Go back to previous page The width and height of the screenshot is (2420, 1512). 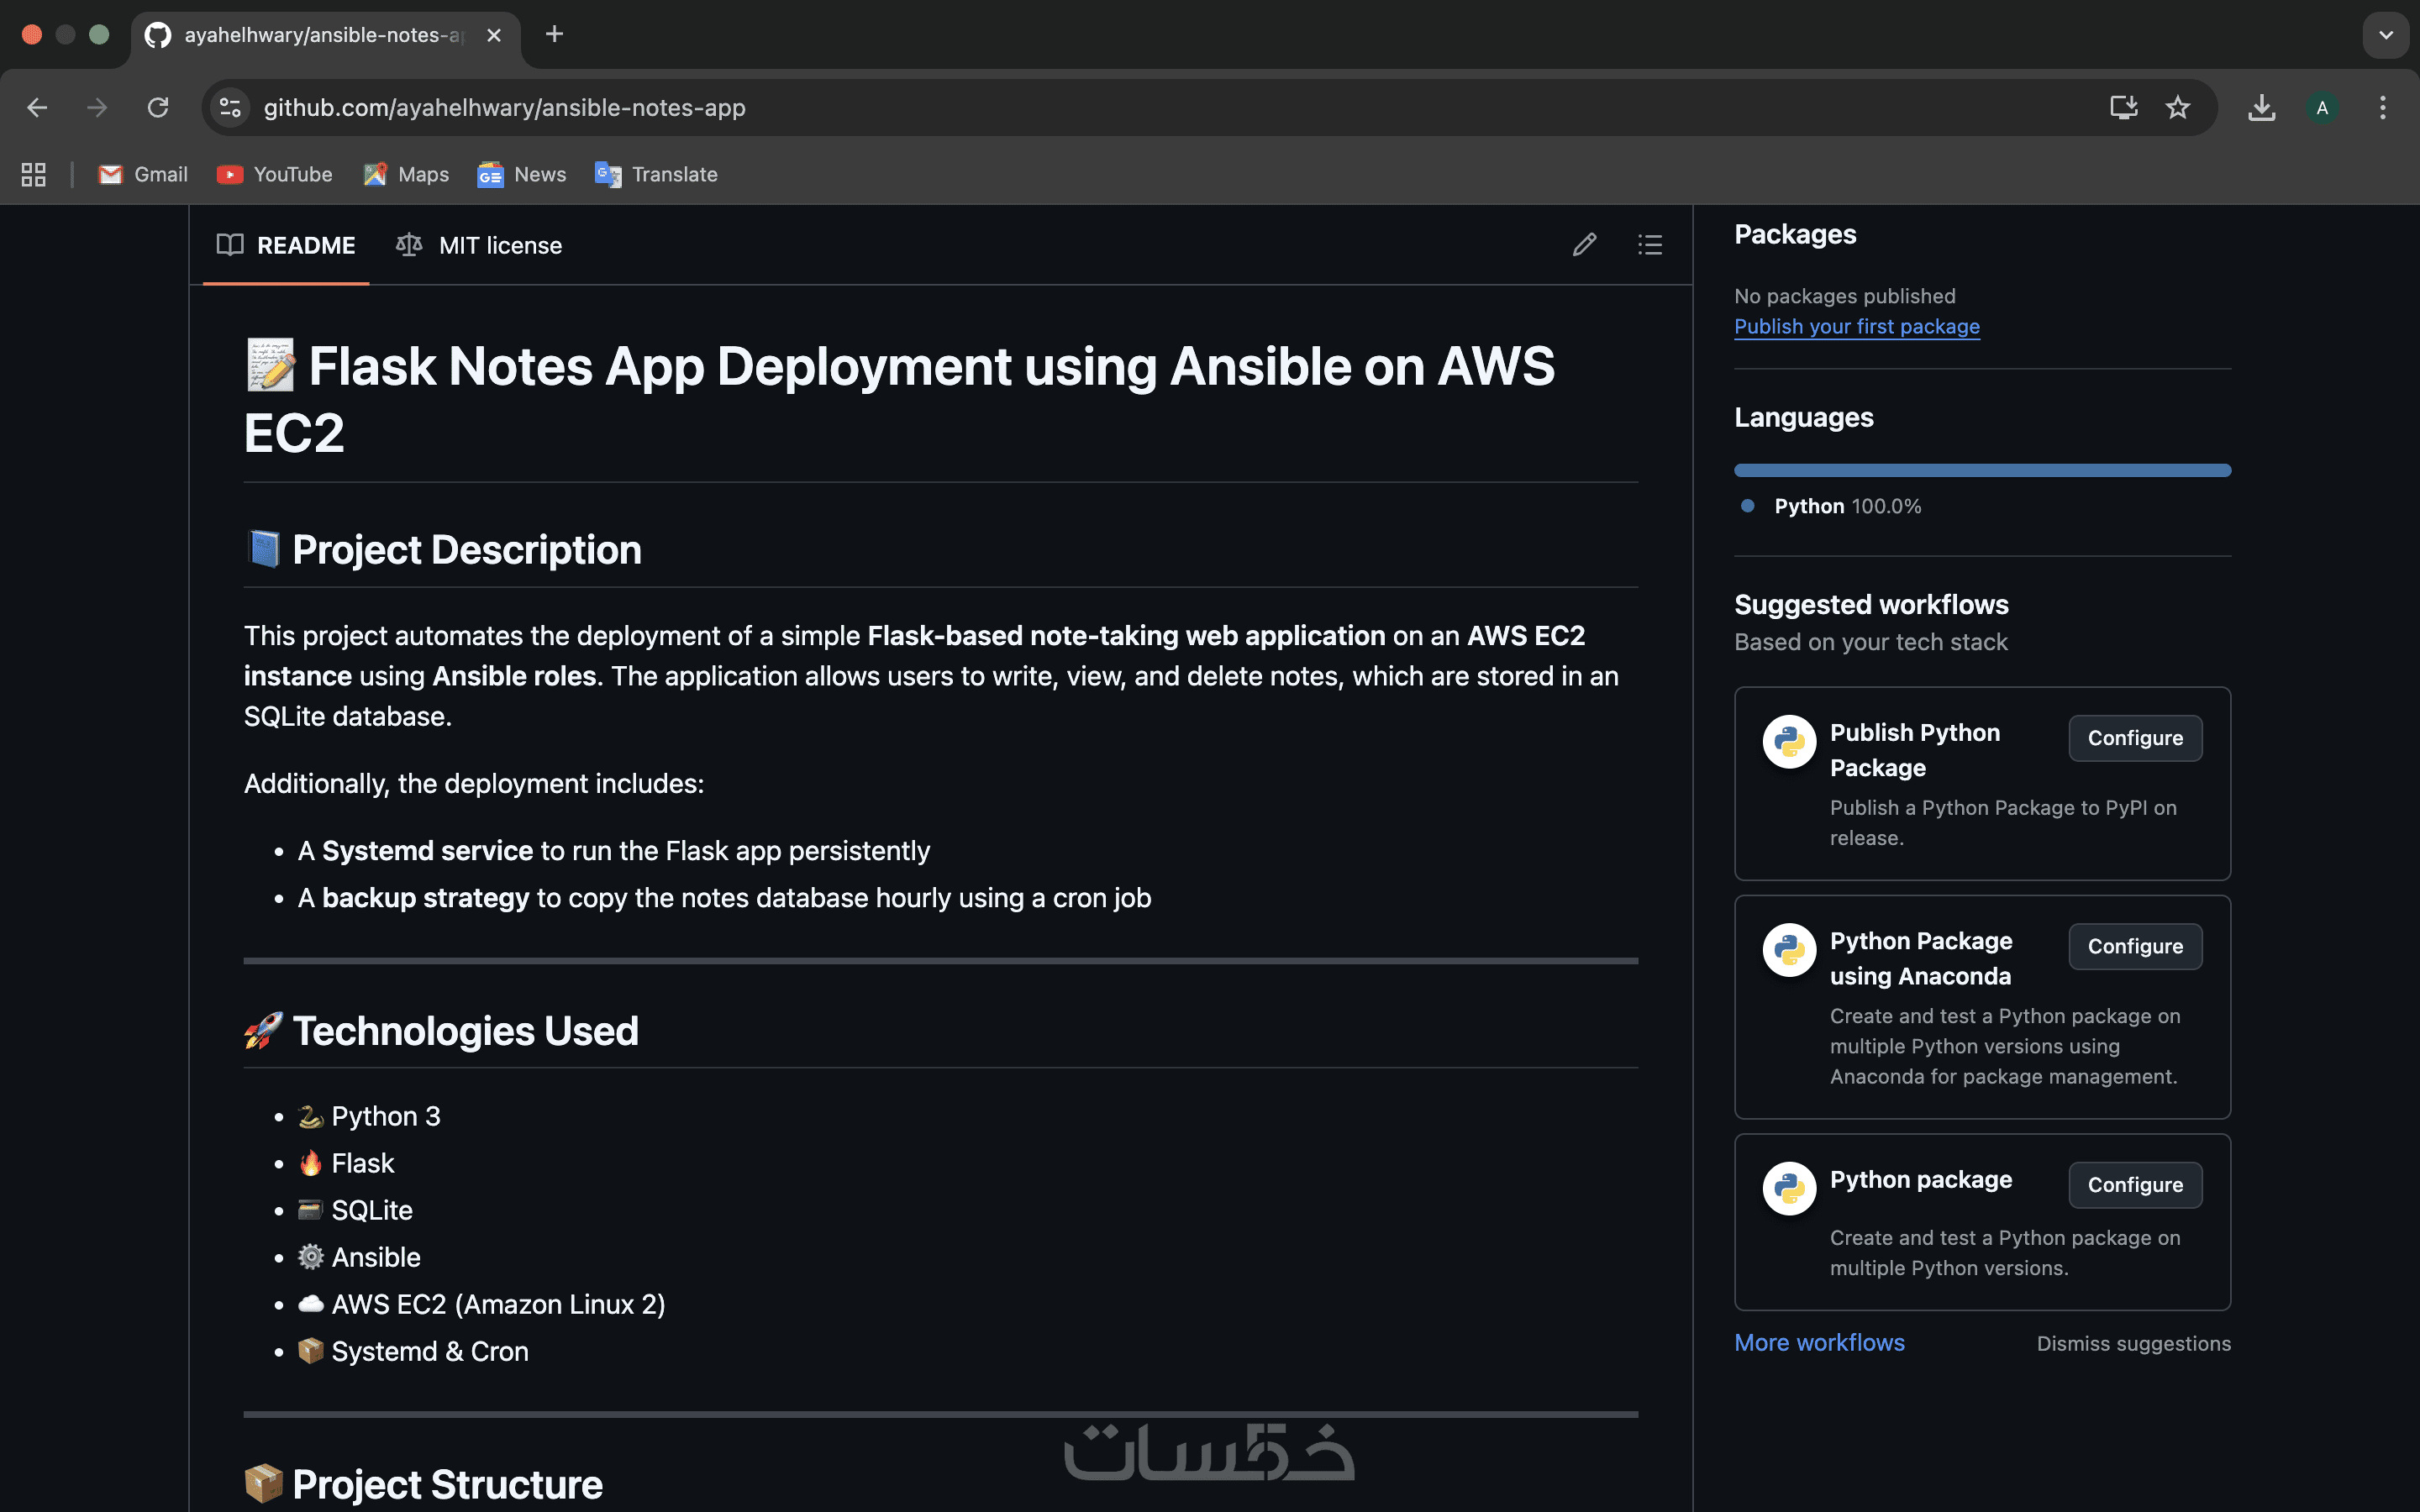pos(37,108)
